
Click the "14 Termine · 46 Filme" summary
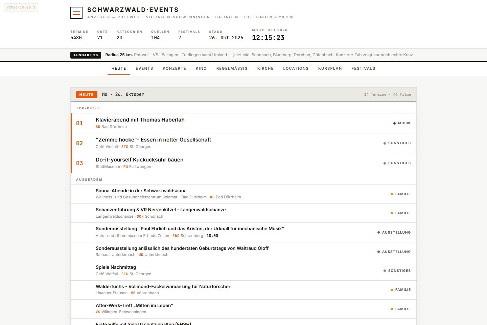pos(387,95)
